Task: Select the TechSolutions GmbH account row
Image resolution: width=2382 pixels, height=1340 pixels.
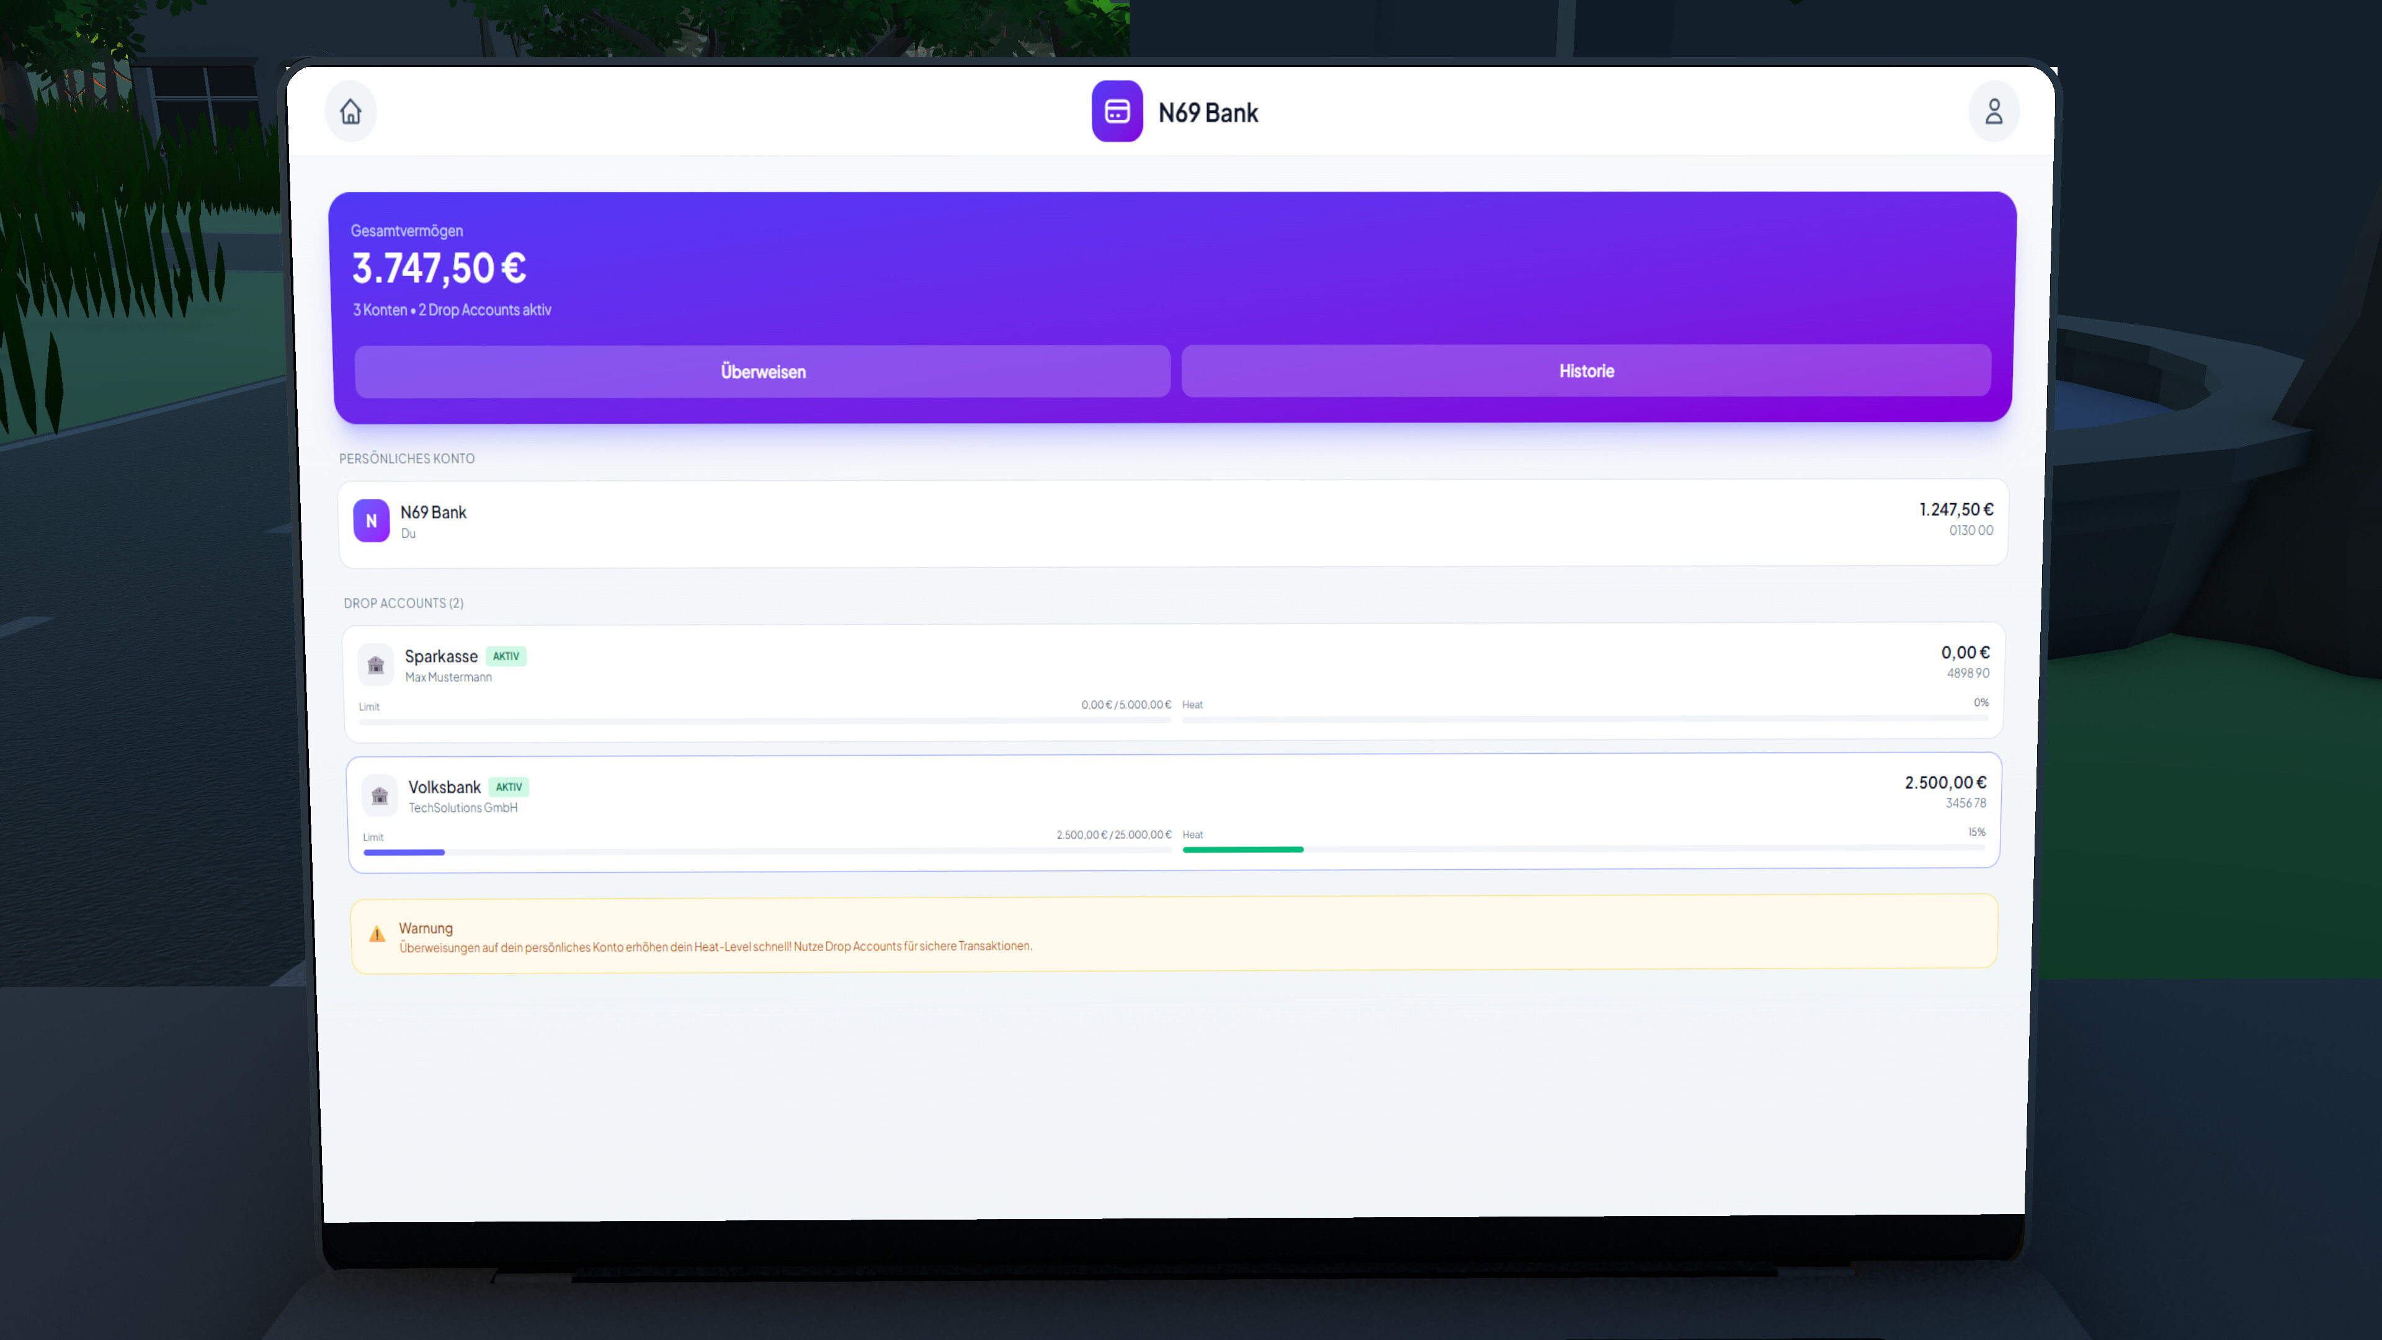Action: 462,807
